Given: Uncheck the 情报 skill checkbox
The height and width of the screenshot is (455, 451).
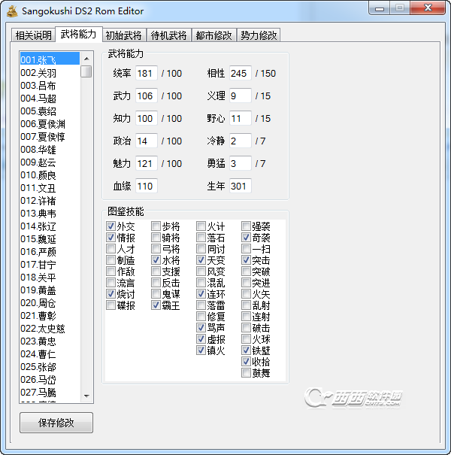Looking at the screenshot, I should pos(110,238).
